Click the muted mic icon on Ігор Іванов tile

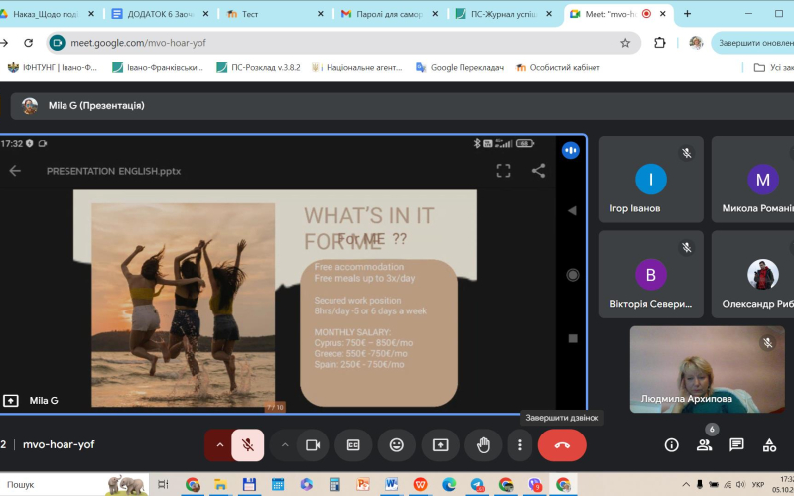coord(686,153)
